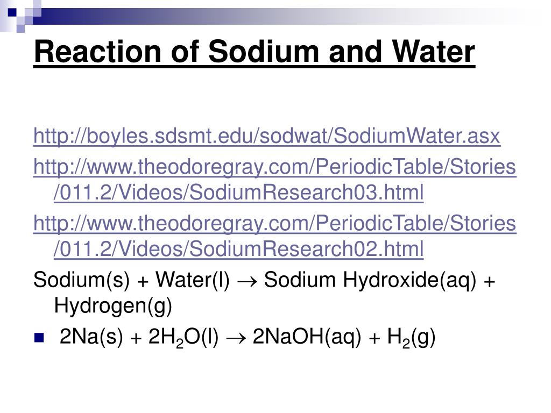The image size is (551, 413).
Task: Click the reaction arrow in the word equation
Action: pyautogui.click(x=247, y=282)
